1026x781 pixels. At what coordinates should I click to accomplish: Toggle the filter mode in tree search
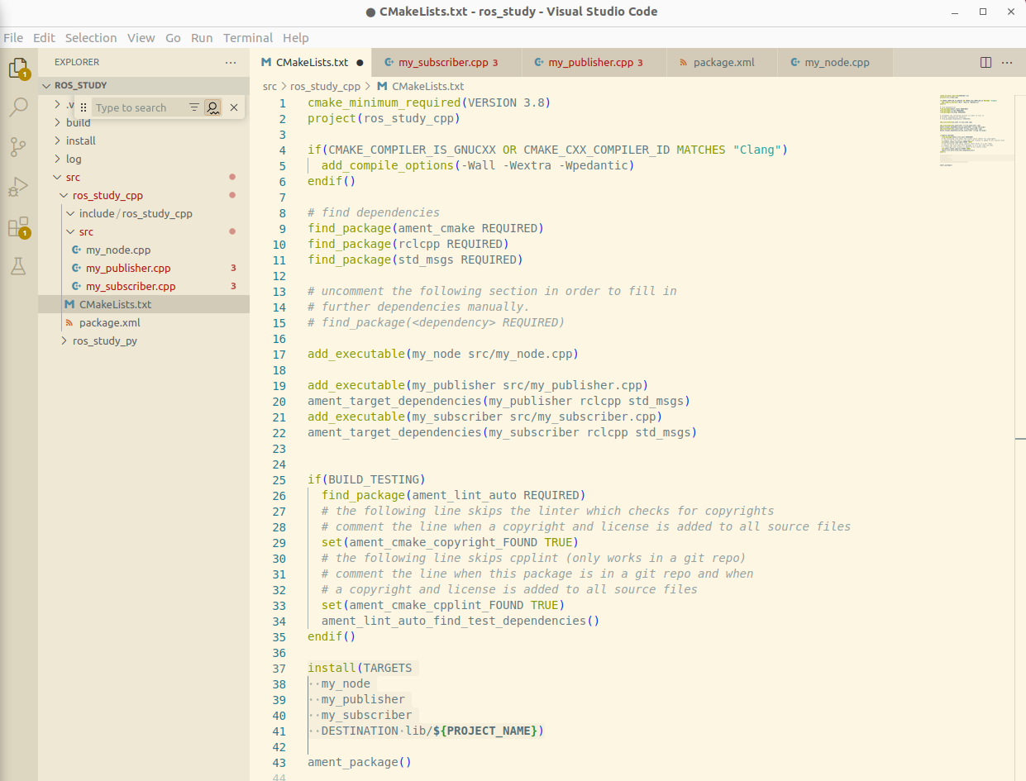(x=193, y=107)
